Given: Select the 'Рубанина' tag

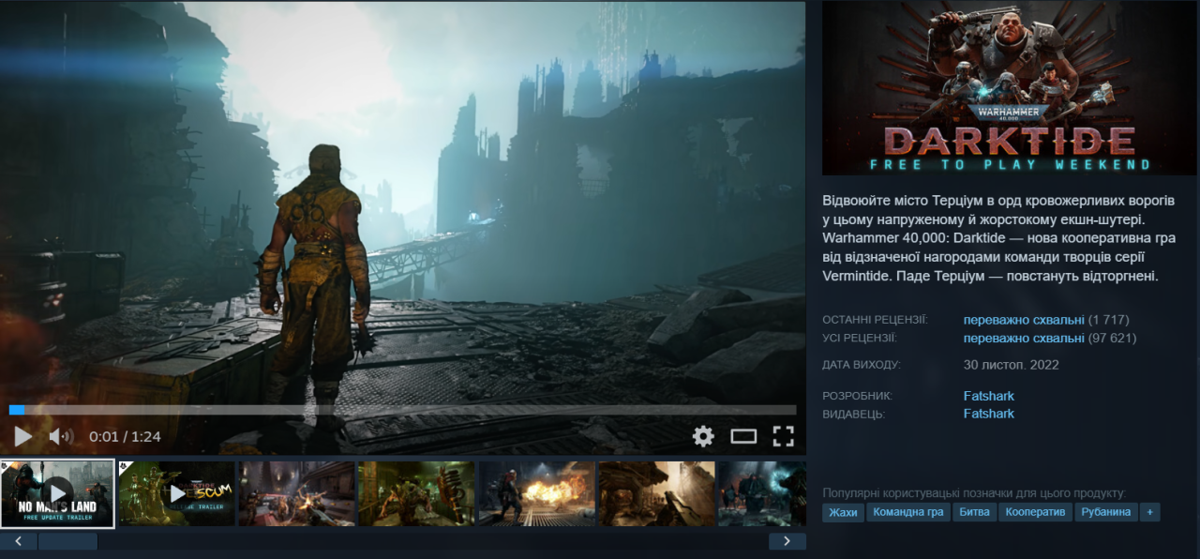Looking at the screenshot, I should 1106,512.
